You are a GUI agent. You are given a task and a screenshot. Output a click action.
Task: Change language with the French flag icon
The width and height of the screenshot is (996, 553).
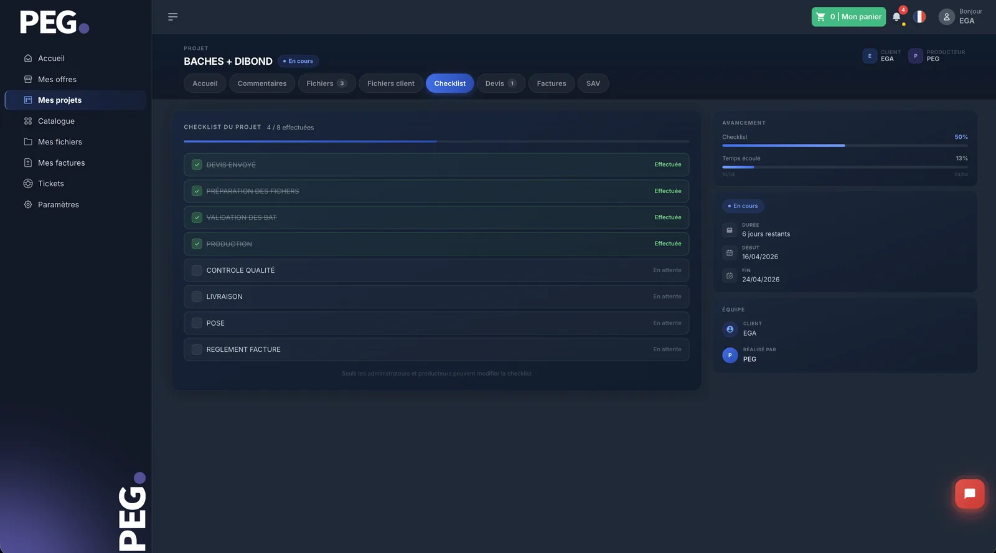(919, 17)
